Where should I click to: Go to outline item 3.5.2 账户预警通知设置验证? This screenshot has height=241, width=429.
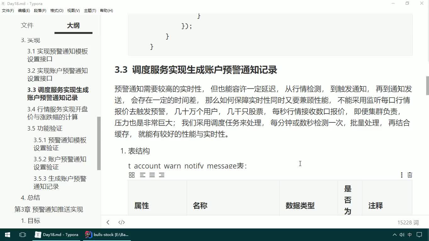coord(60,163)
